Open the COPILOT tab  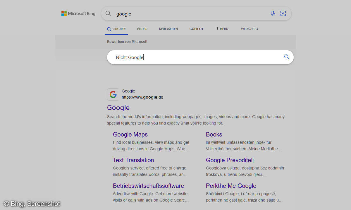coord(197,29)
